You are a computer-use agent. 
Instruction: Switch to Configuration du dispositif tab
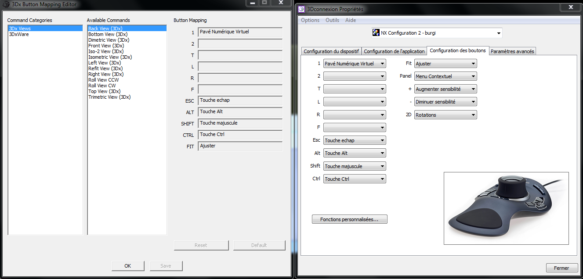[x=331, y=51]
